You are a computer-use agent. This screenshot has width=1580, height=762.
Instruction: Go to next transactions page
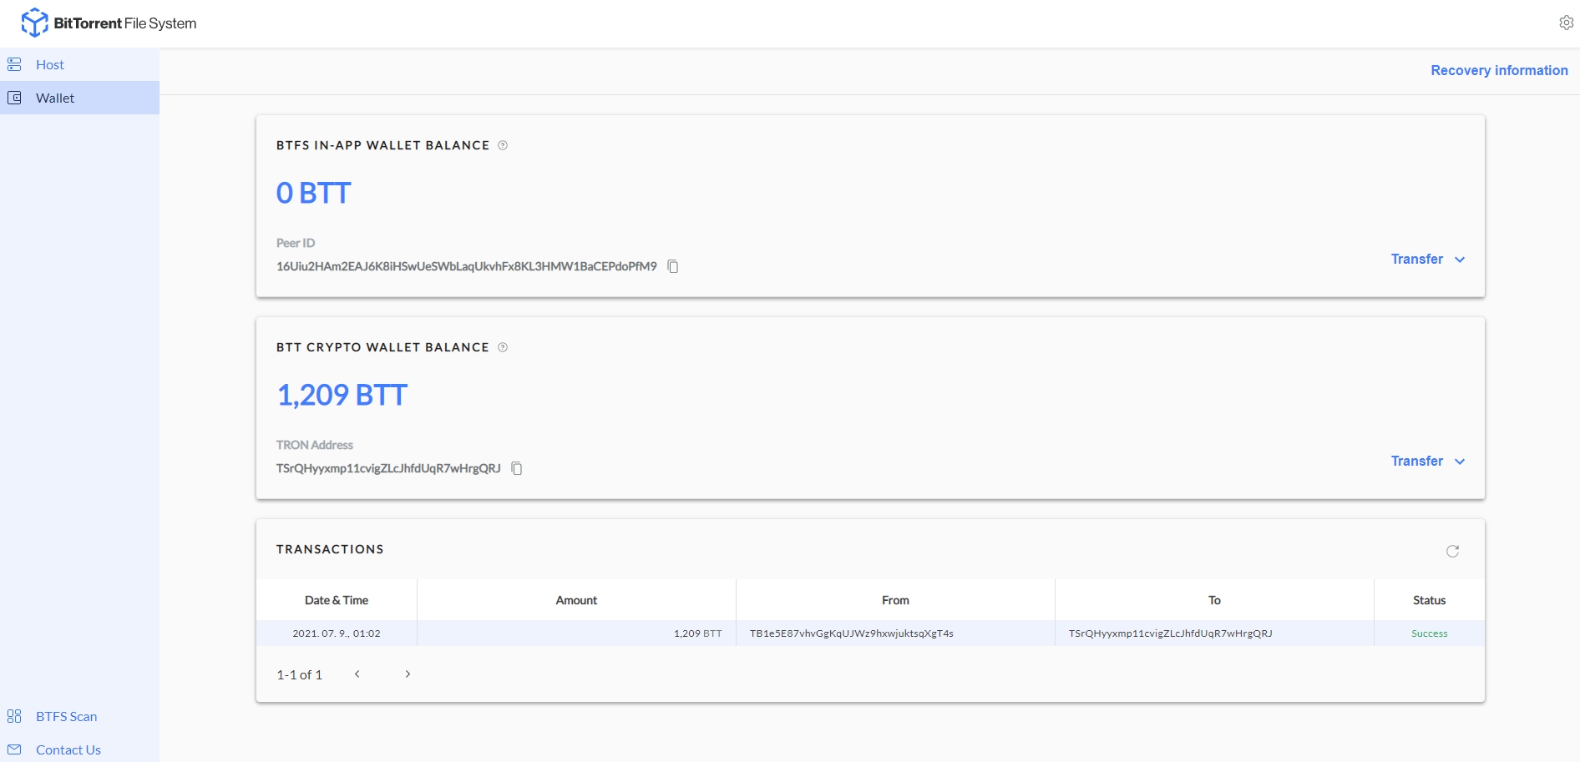tap(408, 674)
